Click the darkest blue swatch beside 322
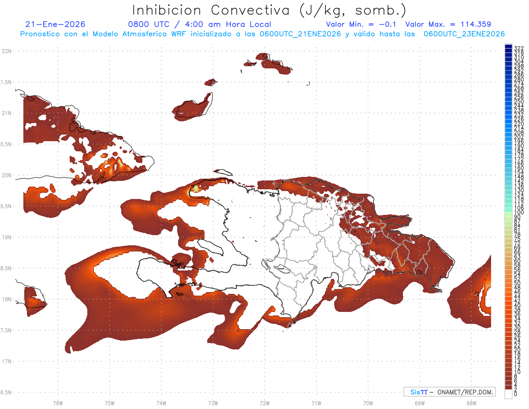Image resolution: width=529 pixels, height=409 pixels. [x=508, y=46]
